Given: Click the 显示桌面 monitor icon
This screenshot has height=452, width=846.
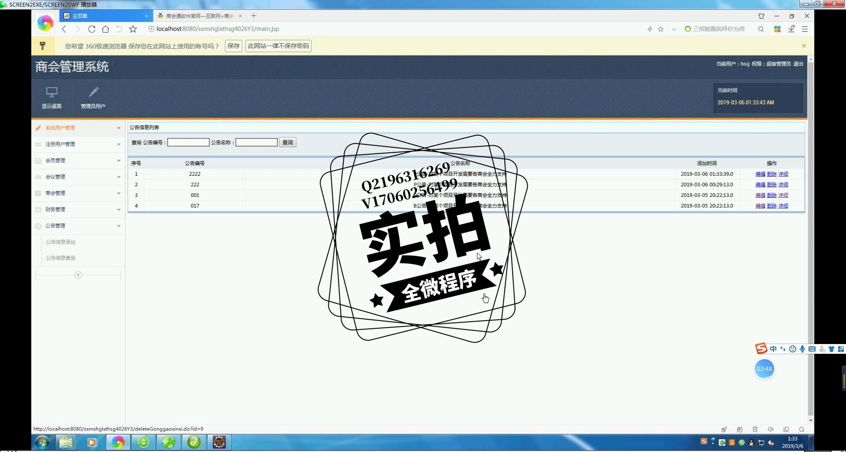Looking at the screenshot, I should pos(52,92).
